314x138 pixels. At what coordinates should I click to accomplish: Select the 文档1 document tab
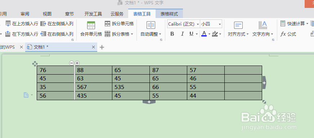[x=61, y=47]
